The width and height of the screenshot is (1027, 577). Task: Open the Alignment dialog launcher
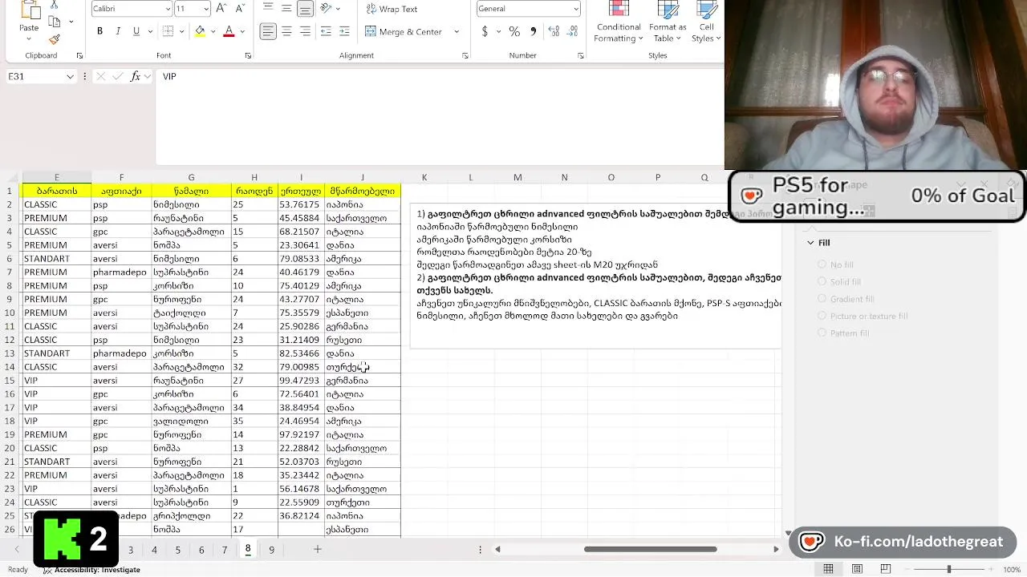tap(465, 55)
